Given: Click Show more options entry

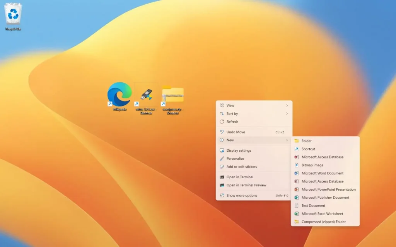Looking at the screenshot, I should [242, 196].
